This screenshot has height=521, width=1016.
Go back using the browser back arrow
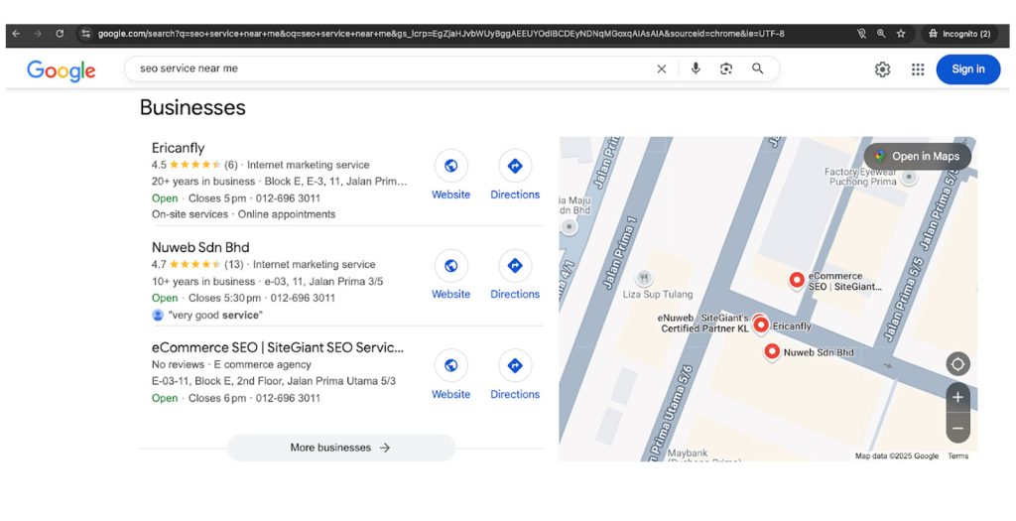(x=16, y=34)
